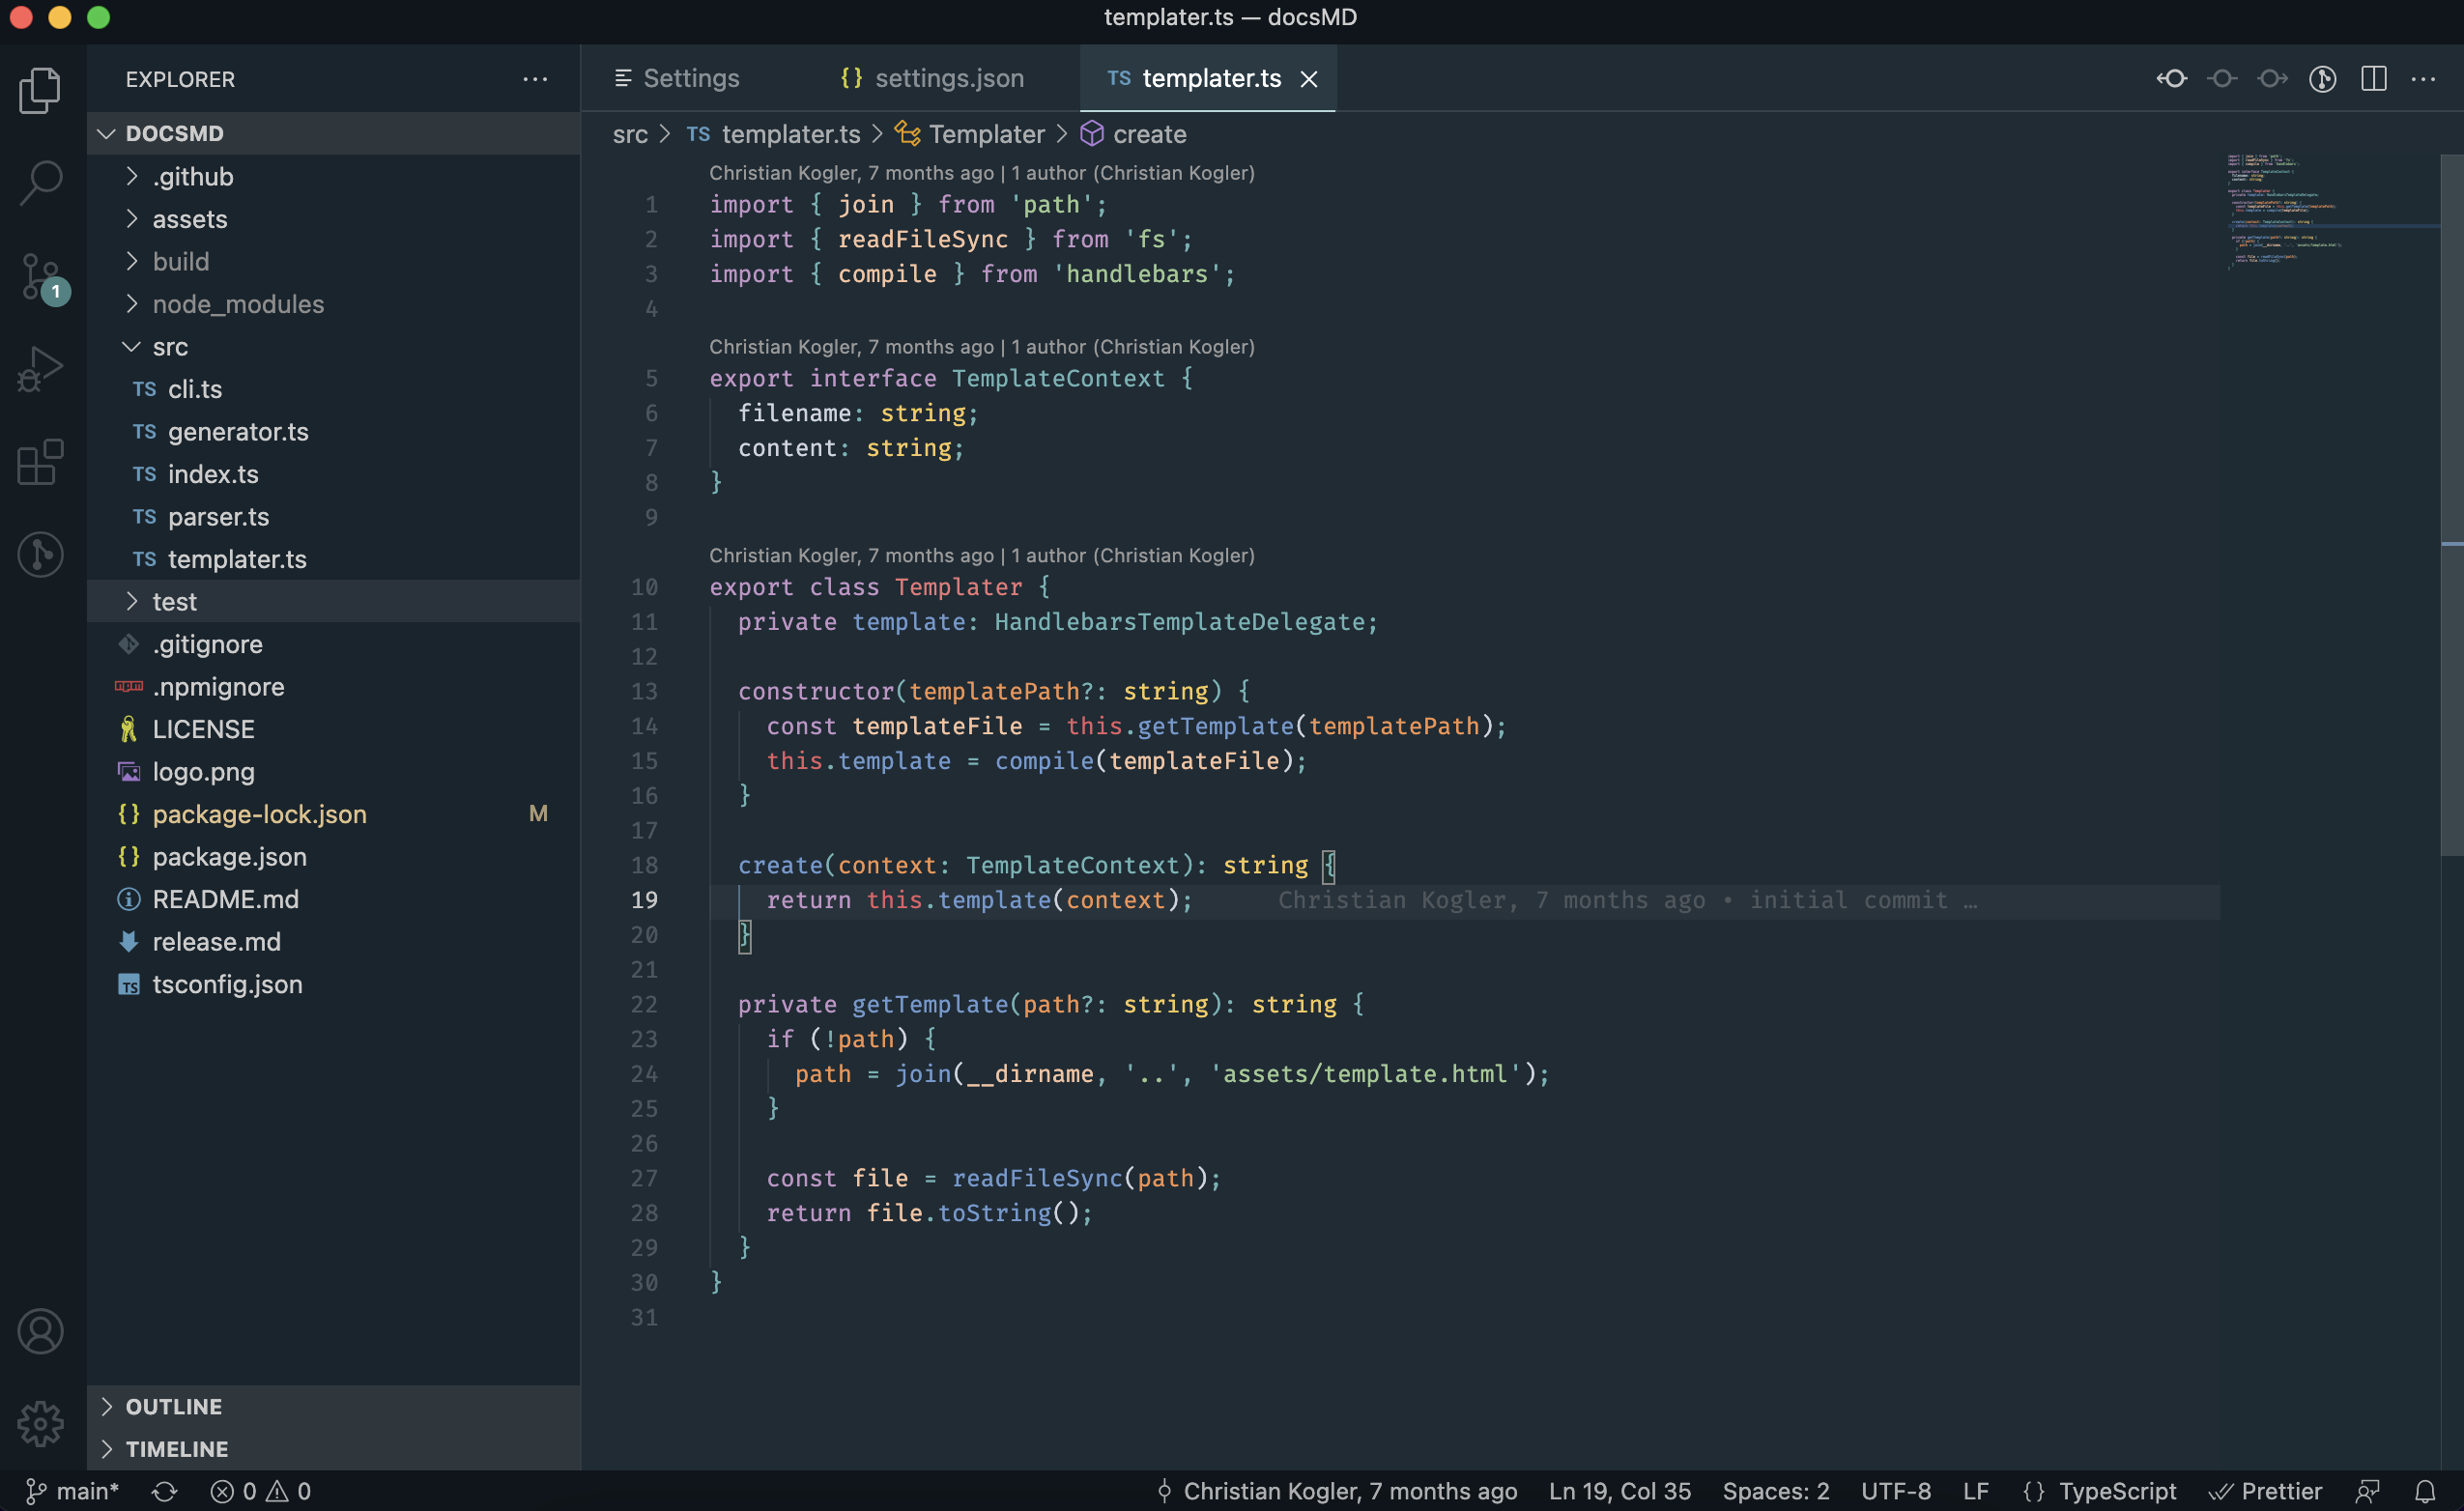Click the main* branch indicator
The width and height of the screenshot is (2464, 1511).
pos(73,1491)
